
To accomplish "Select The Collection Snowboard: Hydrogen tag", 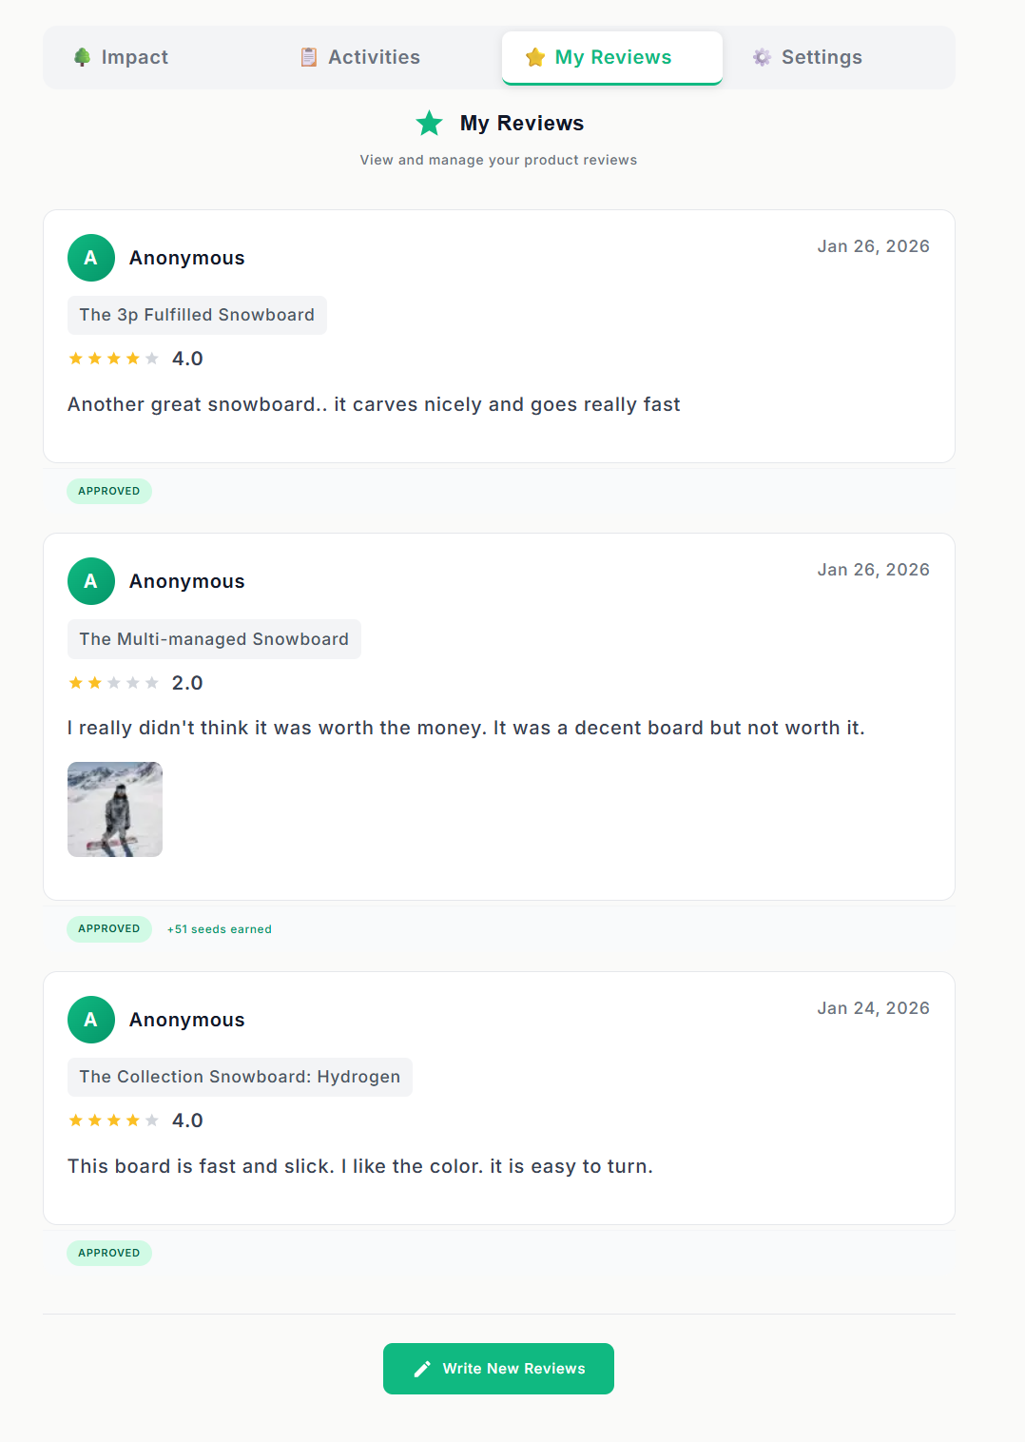I will pyautogui.click(x=240, y=1077).
